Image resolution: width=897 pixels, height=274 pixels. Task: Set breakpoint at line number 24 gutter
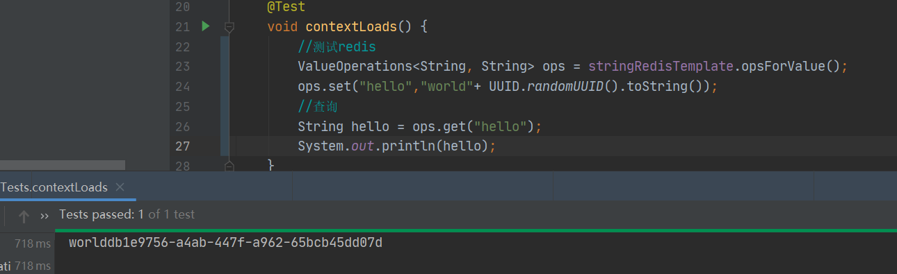183,87
